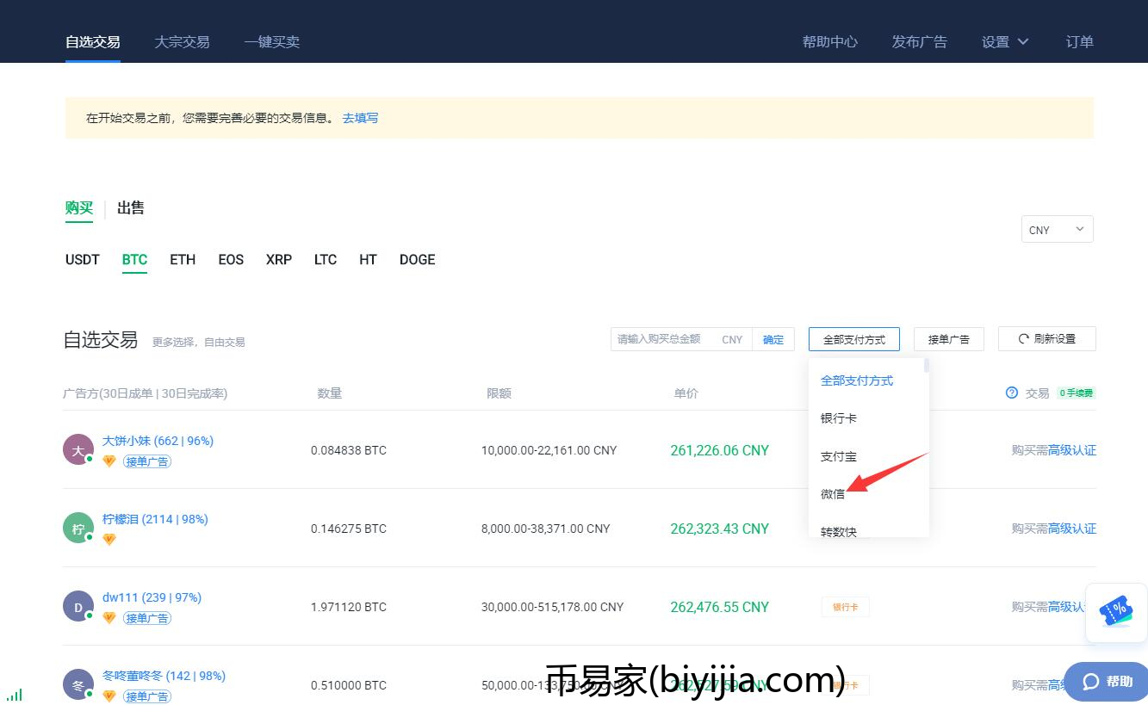
Task: Select the BTC coin tab
Action: click(x=134, y=259)
